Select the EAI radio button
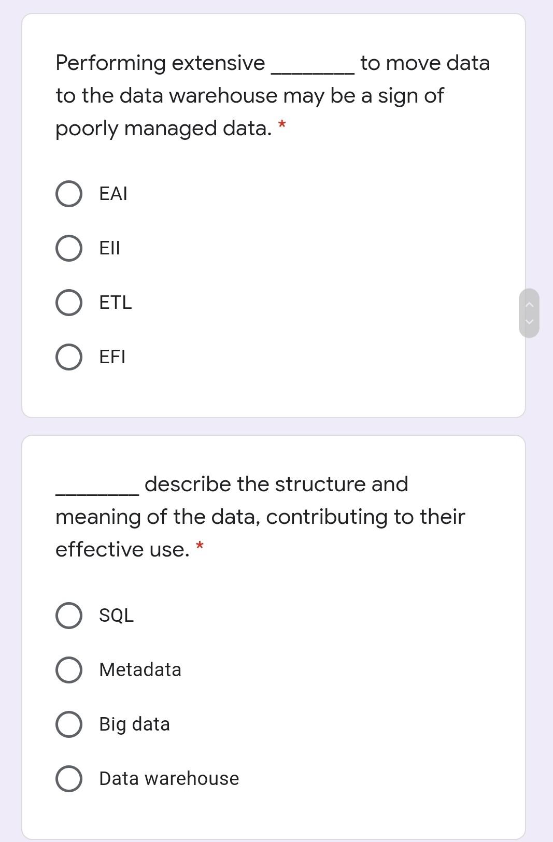553x842 pixels. tap(69, 194)
